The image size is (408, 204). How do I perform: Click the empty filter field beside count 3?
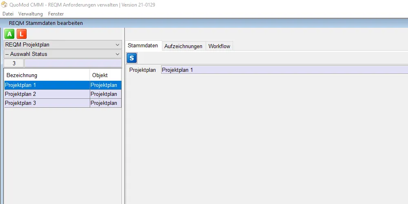click(x=73, y=63)
